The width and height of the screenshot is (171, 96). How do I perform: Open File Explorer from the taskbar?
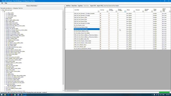[5, 95]
